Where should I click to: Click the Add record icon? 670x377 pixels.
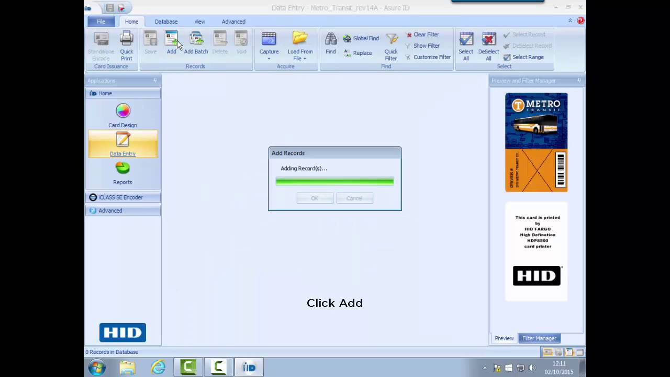click(171, 39)
